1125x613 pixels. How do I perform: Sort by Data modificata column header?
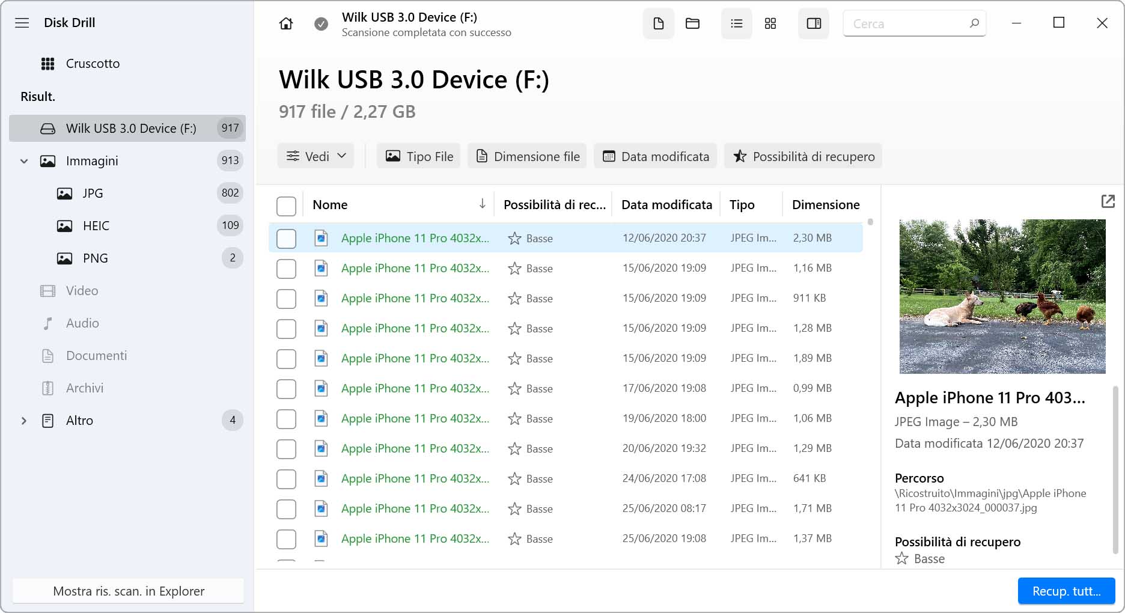(666, 205)
